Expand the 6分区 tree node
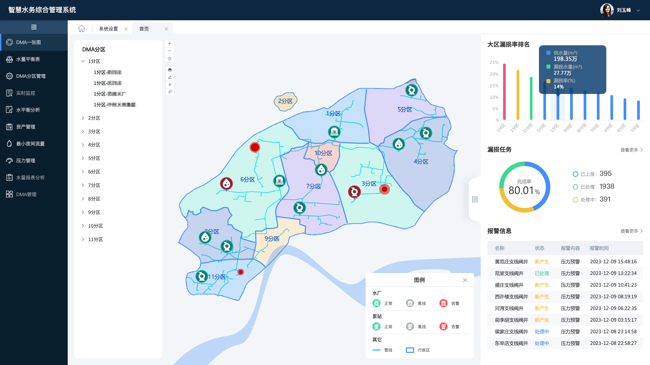This screenshot has height=365, width=650. tap(83, 172)
